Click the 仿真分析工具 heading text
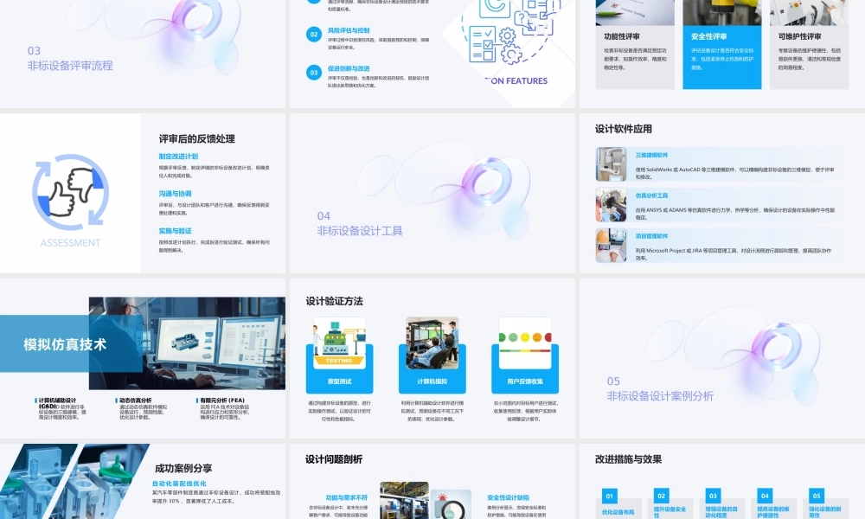Image resolution: width=865 pixels, height=519 pixels. click(x=651, y=195)
